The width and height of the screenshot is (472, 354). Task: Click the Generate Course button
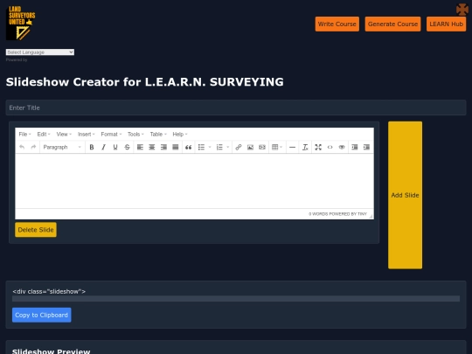coord(392,24)
